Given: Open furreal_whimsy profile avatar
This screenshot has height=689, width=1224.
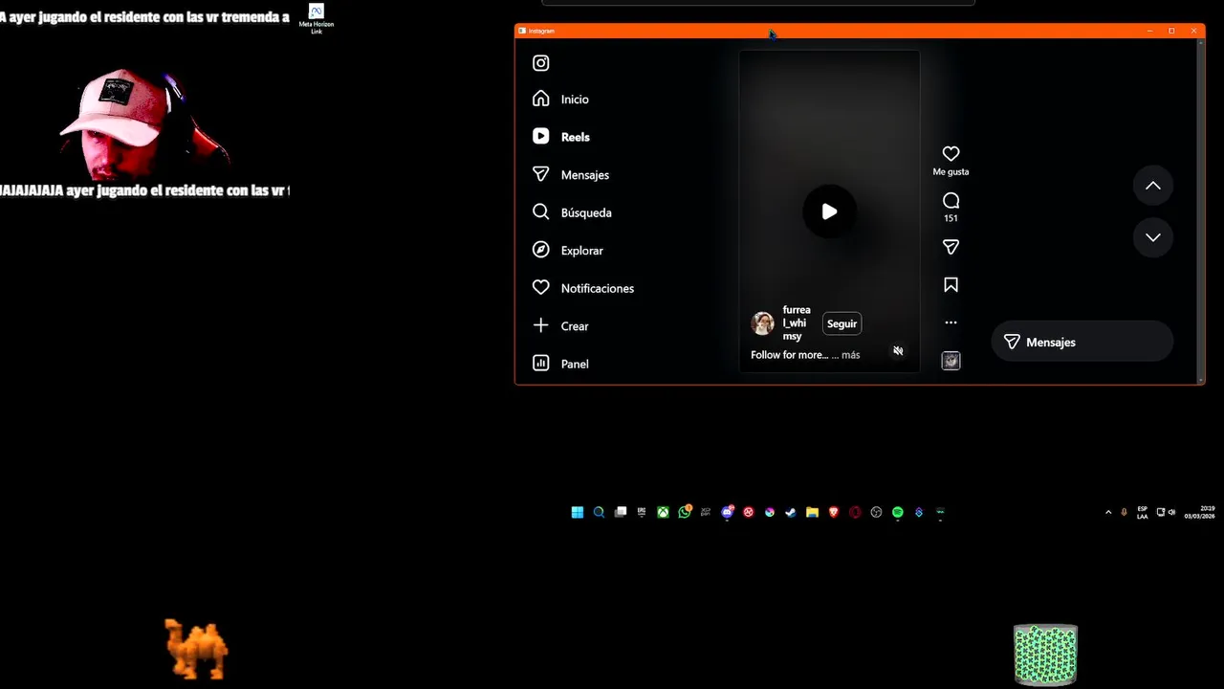Looking at the screenshot, I should [x=763, y=323].
